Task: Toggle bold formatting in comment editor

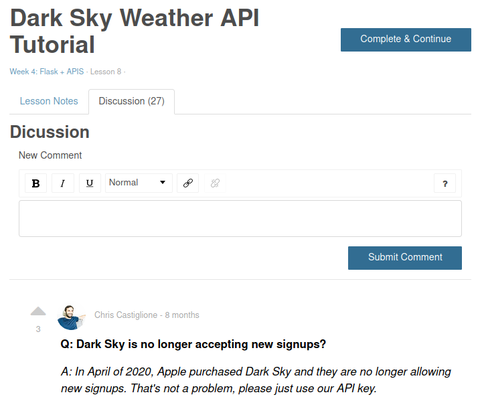Action: click(x=36, y=183)
